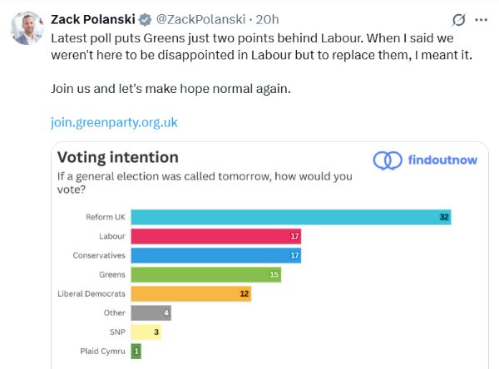Follow the join.greenparty.org.uk link

point(114,123)
